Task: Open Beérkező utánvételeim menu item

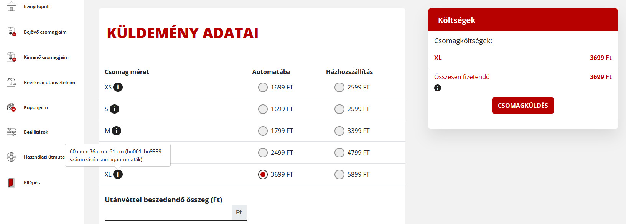Action: (x=49, y=83)
